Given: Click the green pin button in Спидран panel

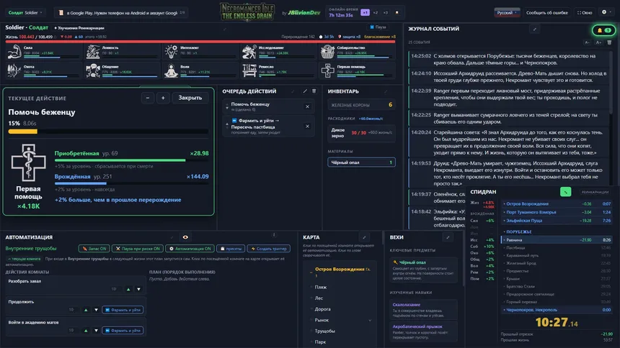Looking at the screenshot, I should click(x=565, y=192).
